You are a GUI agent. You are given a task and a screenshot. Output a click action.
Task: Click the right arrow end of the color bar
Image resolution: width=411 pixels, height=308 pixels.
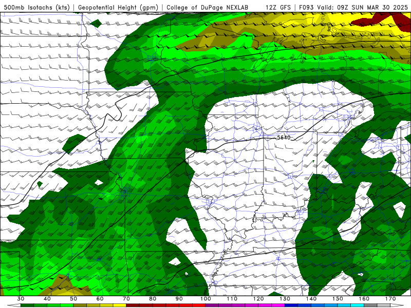[397, 305]
